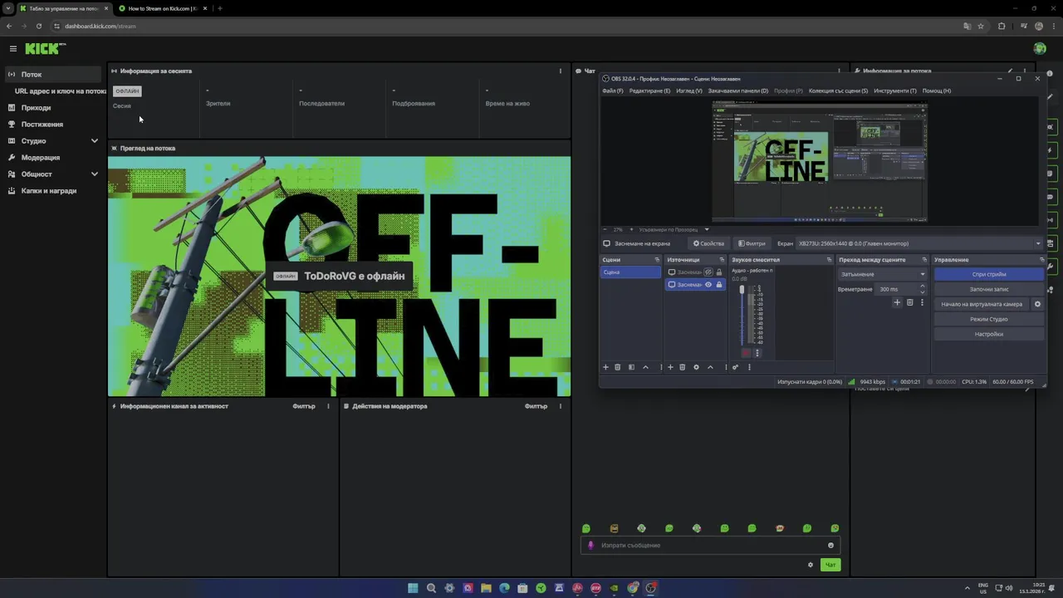Viewport: 1063px width, 598px height.
Task: Open OBS preview scaling dropdown
Action: coord(673,229)
